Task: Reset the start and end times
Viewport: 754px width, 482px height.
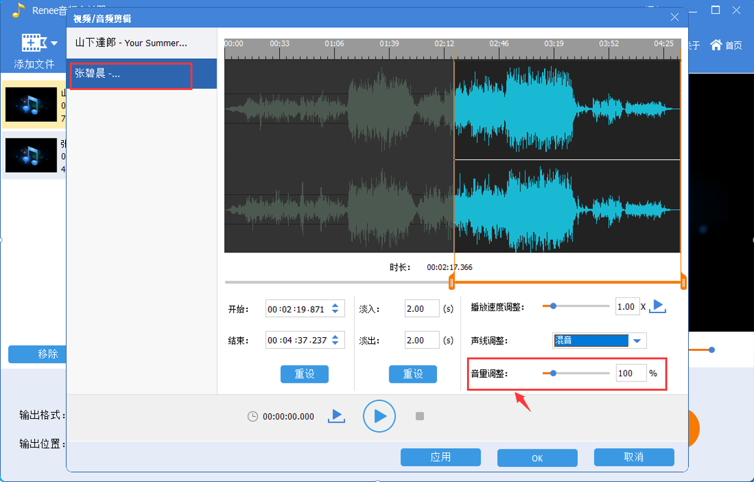Action: click(x=305, y=374)
